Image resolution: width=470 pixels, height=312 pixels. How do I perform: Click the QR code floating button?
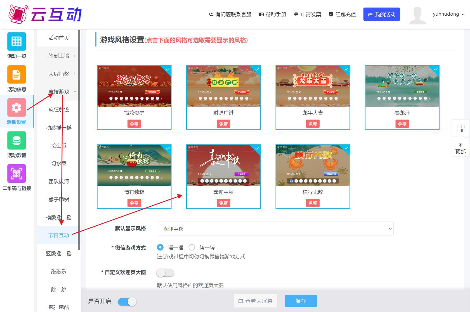tap(460, 128)
